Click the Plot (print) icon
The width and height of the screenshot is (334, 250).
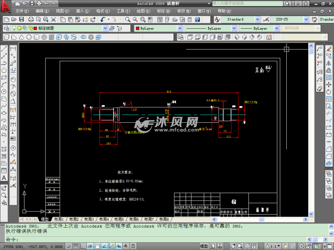click(31, 19)
